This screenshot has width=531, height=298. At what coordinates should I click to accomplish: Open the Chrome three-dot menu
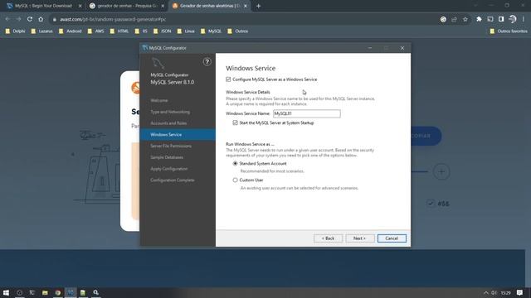coord(524,19)
